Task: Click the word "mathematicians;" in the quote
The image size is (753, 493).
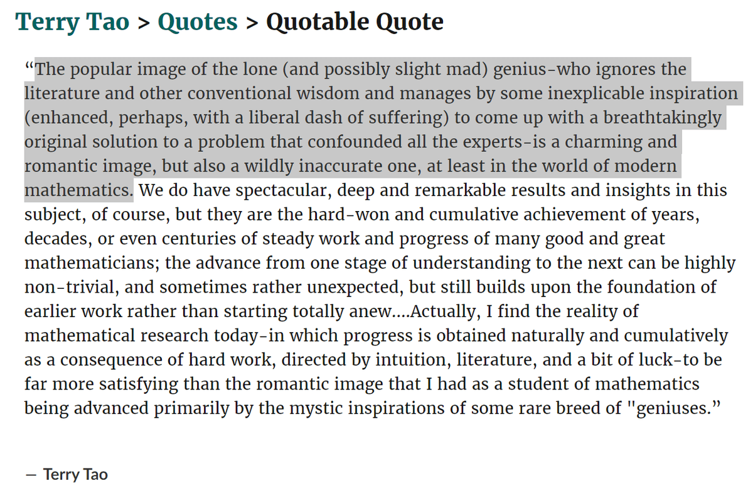Action: coord(92,263)
